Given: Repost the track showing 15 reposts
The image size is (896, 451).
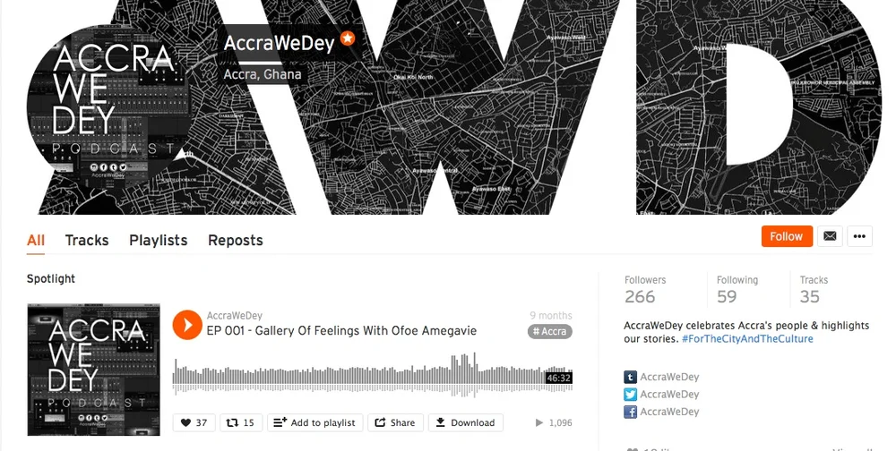Looking at the screenshot, I should (x=240, y=422).
